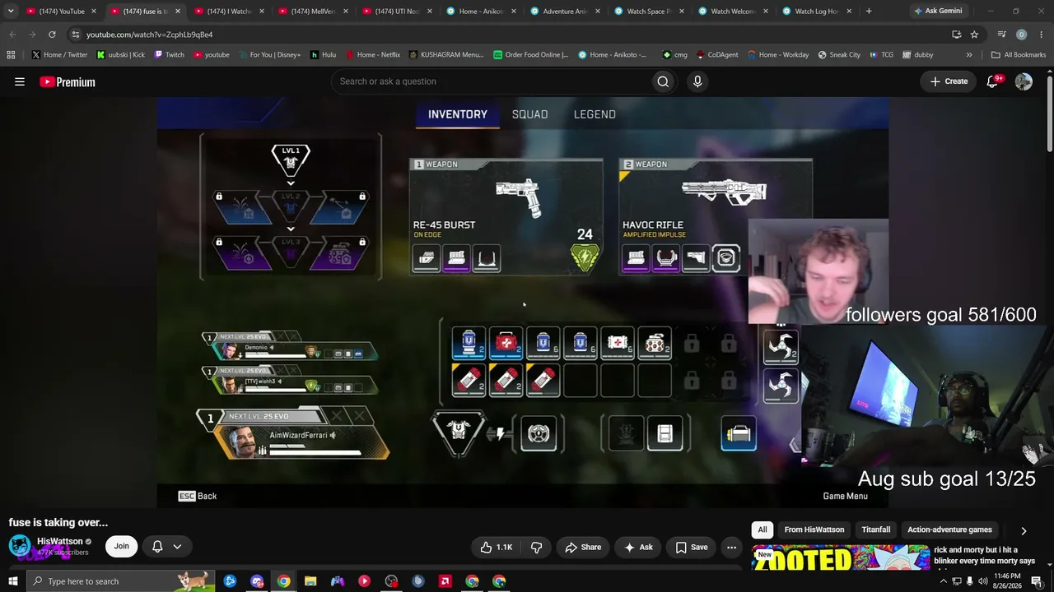Reload the page in Chrome

pos(52,35)
